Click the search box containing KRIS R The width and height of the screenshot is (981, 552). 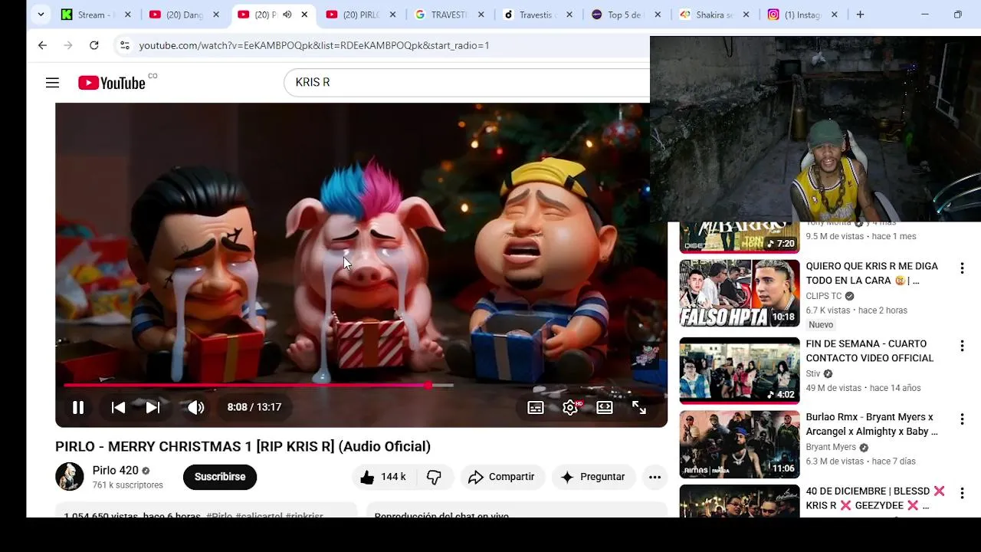click(x=466, y=82)
